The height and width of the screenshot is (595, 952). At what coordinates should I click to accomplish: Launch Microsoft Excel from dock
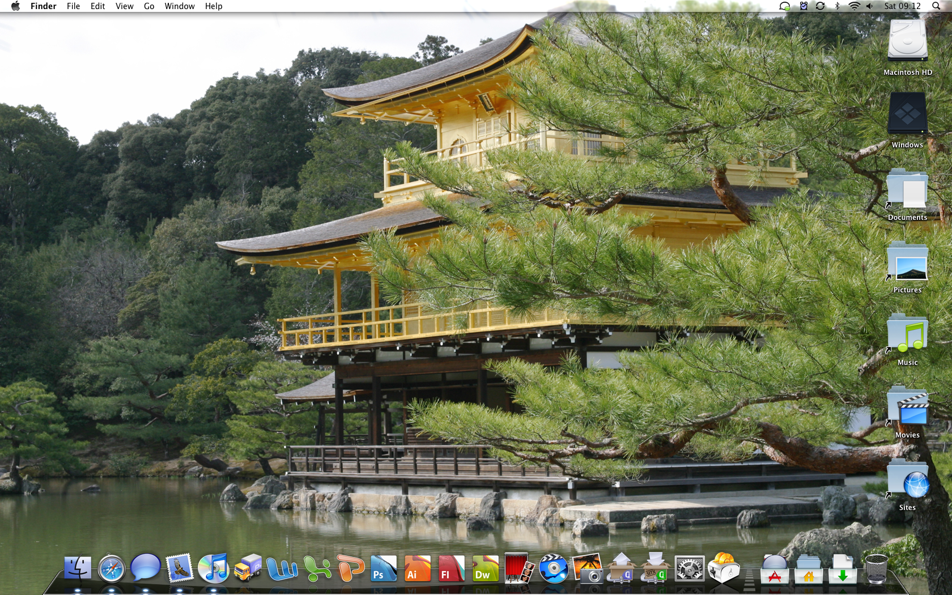(316, 568)
